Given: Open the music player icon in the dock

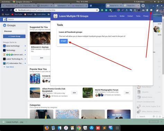Looking at the screenshot, I should tap(66, 128).
